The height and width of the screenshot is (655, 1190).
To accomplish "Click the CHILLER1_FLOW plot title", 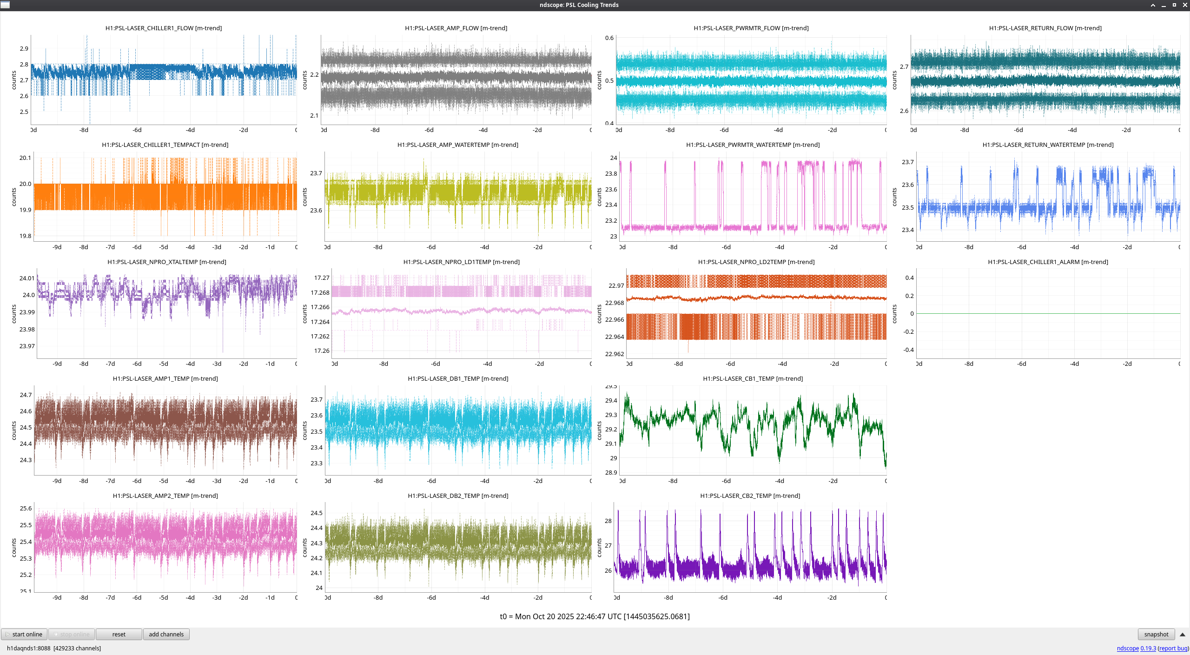I will (x=163, y=28).
